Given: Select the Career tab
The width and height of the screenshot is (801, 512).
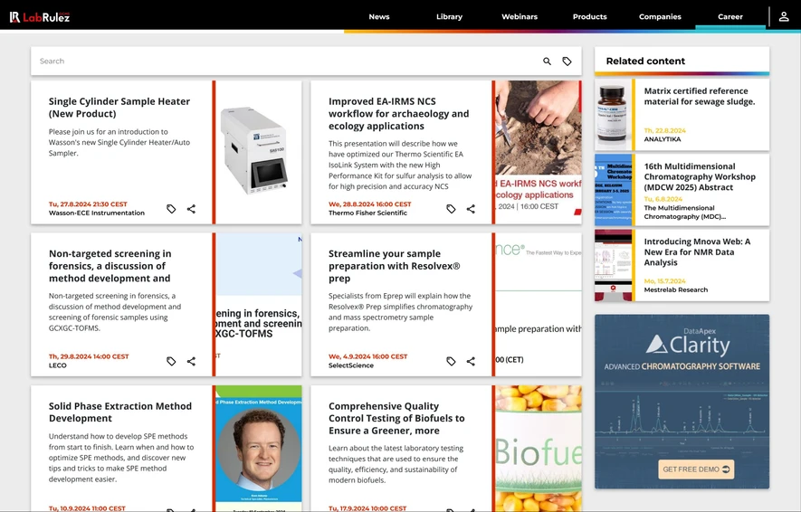Looking at the screenshot, I should (x=730, y=17).
